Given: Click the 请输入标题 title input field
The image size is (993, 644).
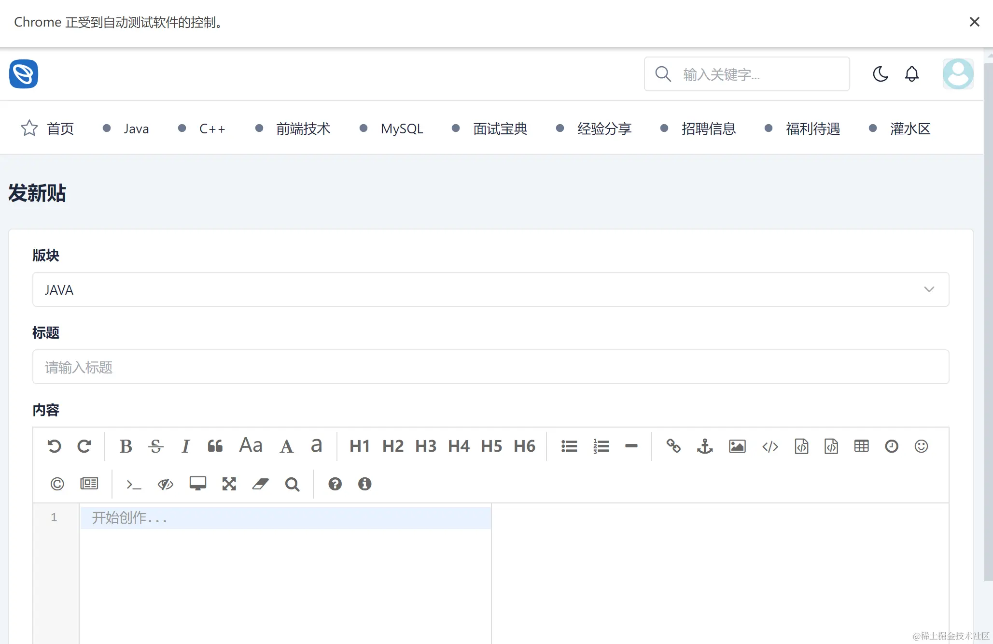Looking at the screenshot, I should pos(490,367).
